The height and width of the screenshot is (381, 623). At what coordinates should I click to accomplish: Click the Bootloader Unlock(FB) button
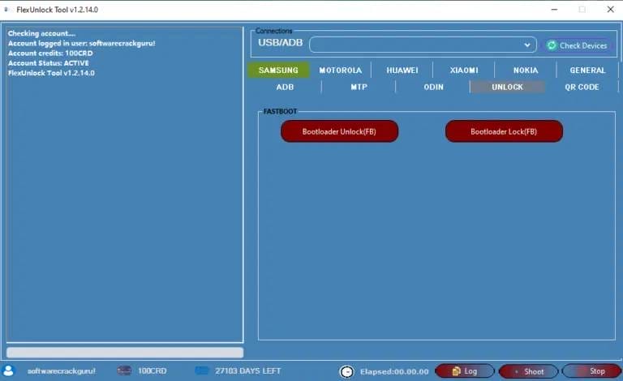coord(339,131)
